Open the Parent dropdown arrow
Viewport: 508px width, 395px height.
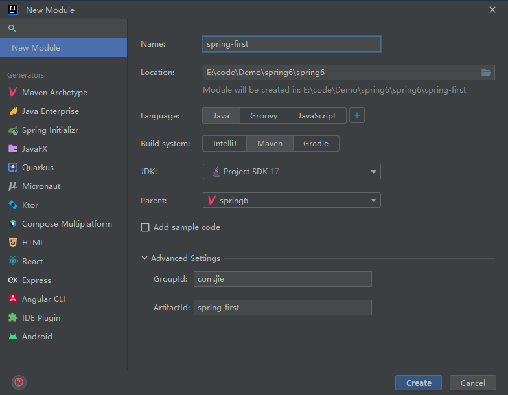[373, 201]
